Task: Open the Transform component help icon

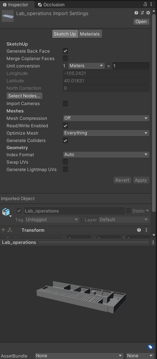Action: coord(139,230)
